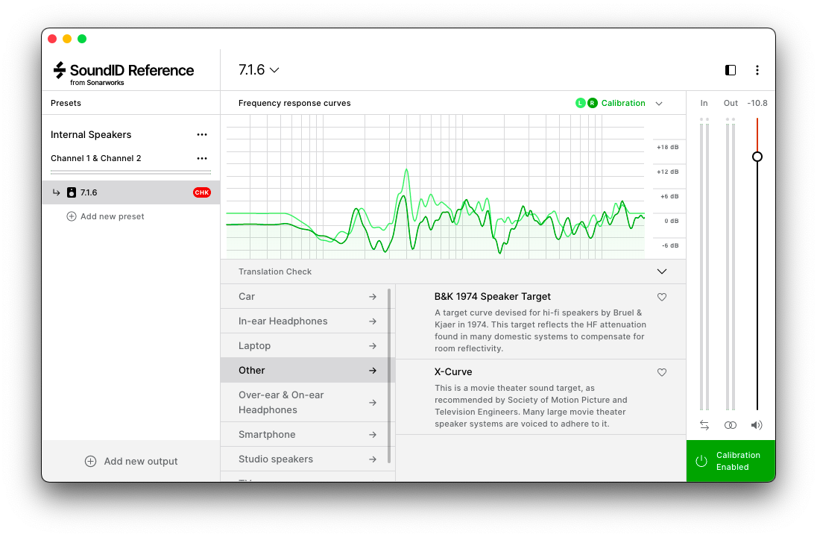Click the frequency response graph
The image size is (817, 537).
tap(435, 186)
